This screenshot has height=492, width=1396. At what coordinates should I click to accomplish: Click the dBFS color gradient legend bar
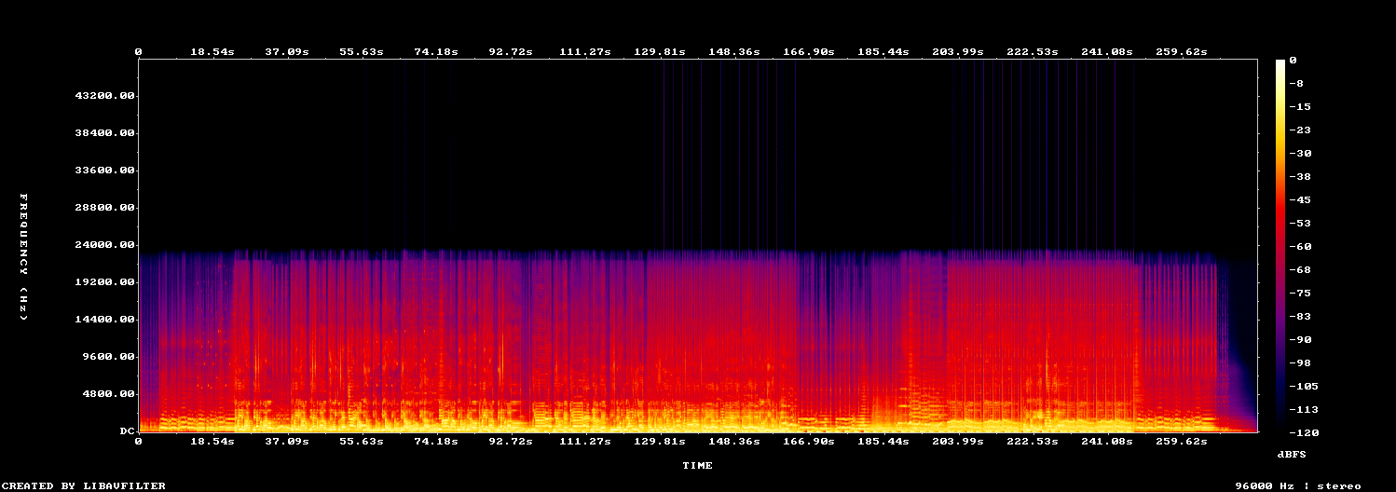click(x=1280, y=246)
